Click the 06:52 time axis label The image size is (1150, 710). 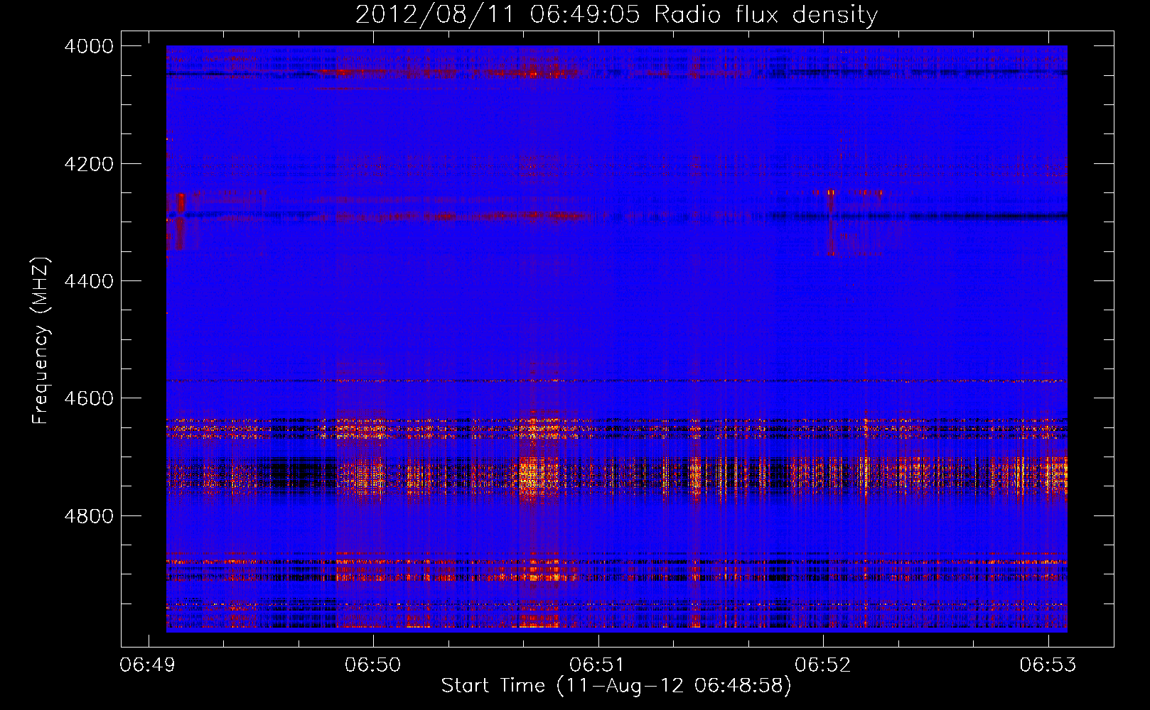click(x=823, y=665)
